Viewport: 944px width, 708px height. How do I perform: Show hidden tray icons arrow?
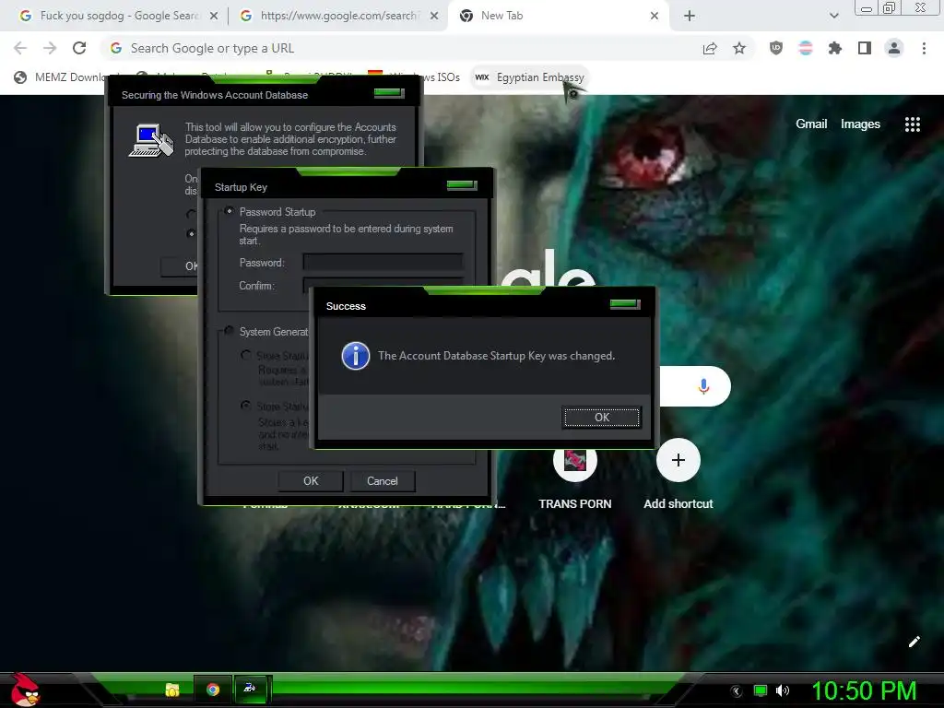[x=736, y=690]
